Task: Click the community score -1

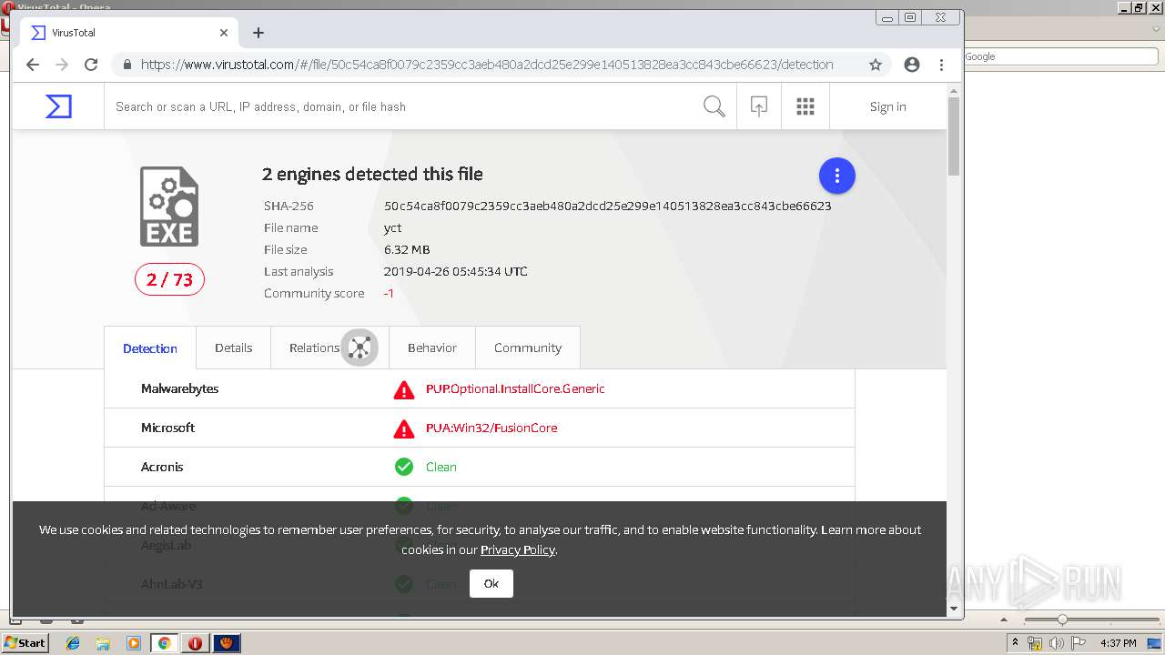Action: click(x=389, y=293)
